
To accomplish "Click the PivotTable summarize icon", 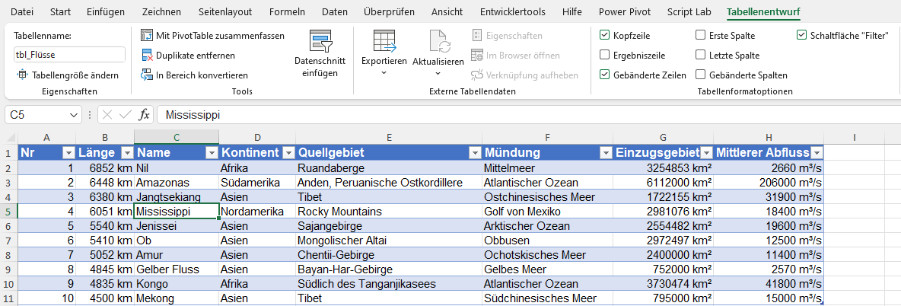I will pos(148,36).
